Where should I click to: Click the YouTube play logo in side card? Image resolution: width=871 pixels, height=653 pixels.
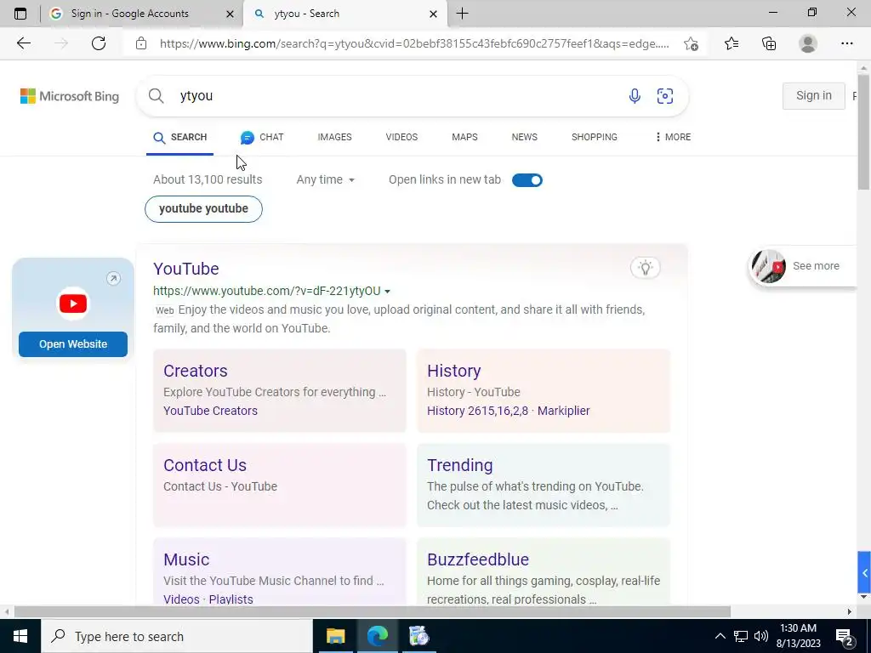tap(73, 304)
